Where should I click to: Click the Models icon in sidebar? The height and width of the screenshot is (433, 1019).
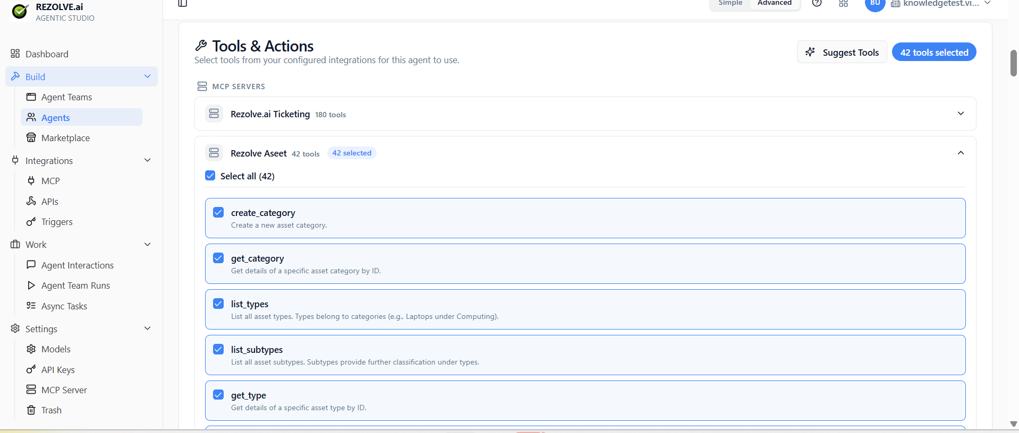[x=31, y=349]
